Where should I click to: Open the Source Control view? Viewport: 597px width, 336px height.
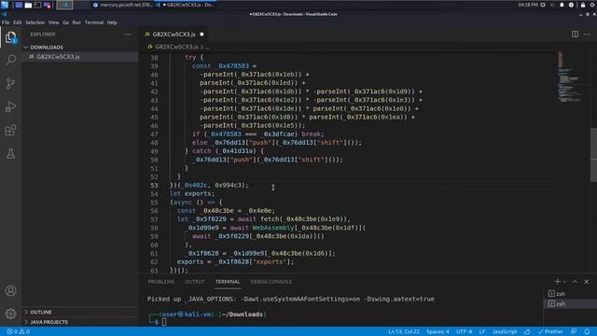click(10, 83)
